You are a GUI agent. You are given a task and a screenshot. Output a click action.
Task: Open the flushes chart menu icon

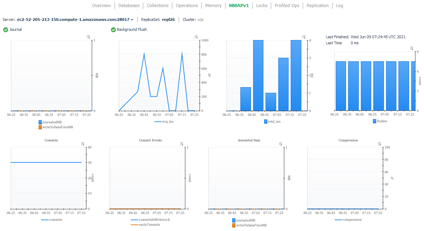coord(411,48)
